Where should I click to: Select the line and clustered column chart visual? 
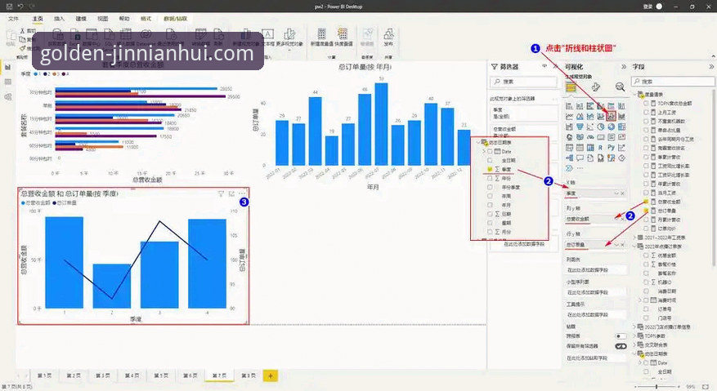[612, 116]
